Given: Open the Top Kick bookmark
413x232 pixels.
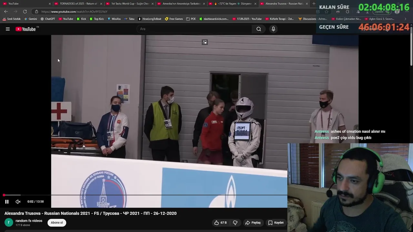Looking at the screenshot, I should pos(96,19).
